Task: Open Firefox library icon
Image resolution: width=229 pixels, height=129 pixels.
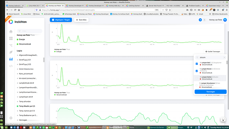Action: tap(188, 10)
